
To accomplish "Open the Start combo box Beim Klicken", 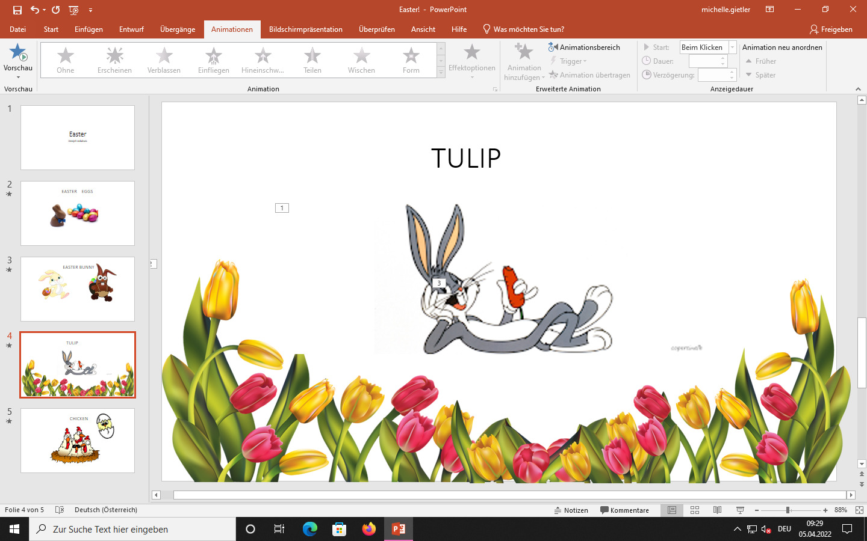I will (708, 47).
